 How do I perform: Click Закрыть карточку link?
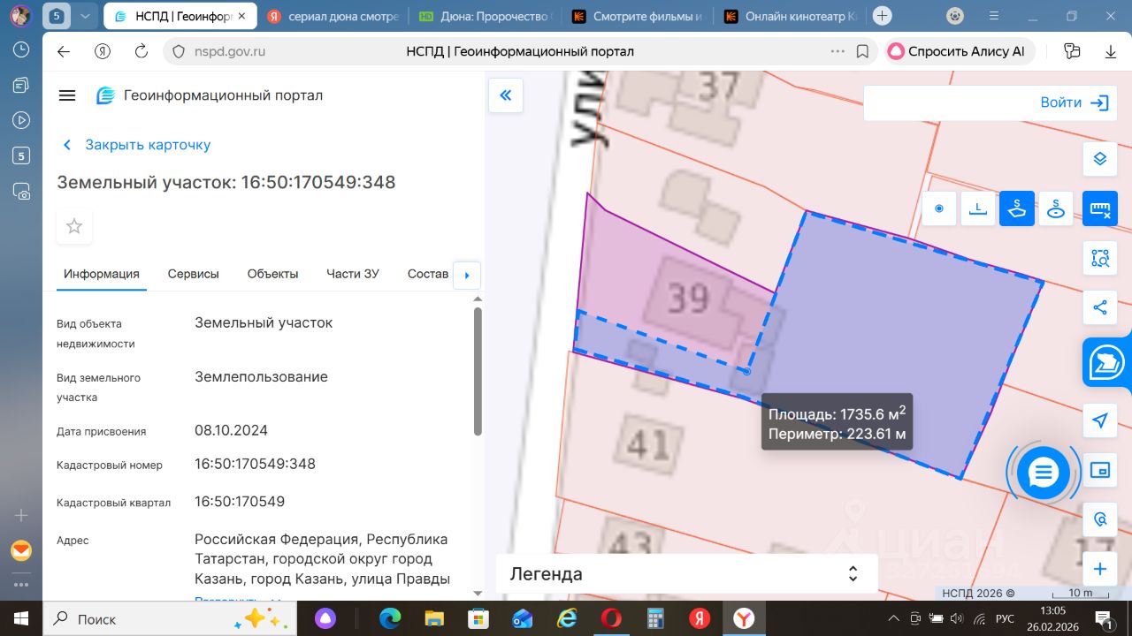pos(137,145)
